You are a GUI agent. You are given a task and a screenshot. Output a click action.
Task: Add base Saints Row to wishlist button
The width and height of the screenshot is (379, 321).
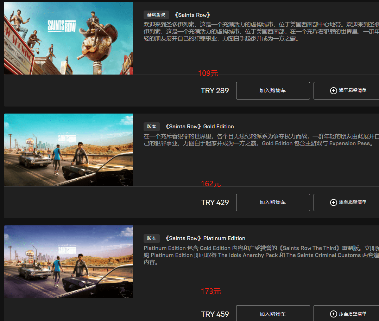point(346,91)
